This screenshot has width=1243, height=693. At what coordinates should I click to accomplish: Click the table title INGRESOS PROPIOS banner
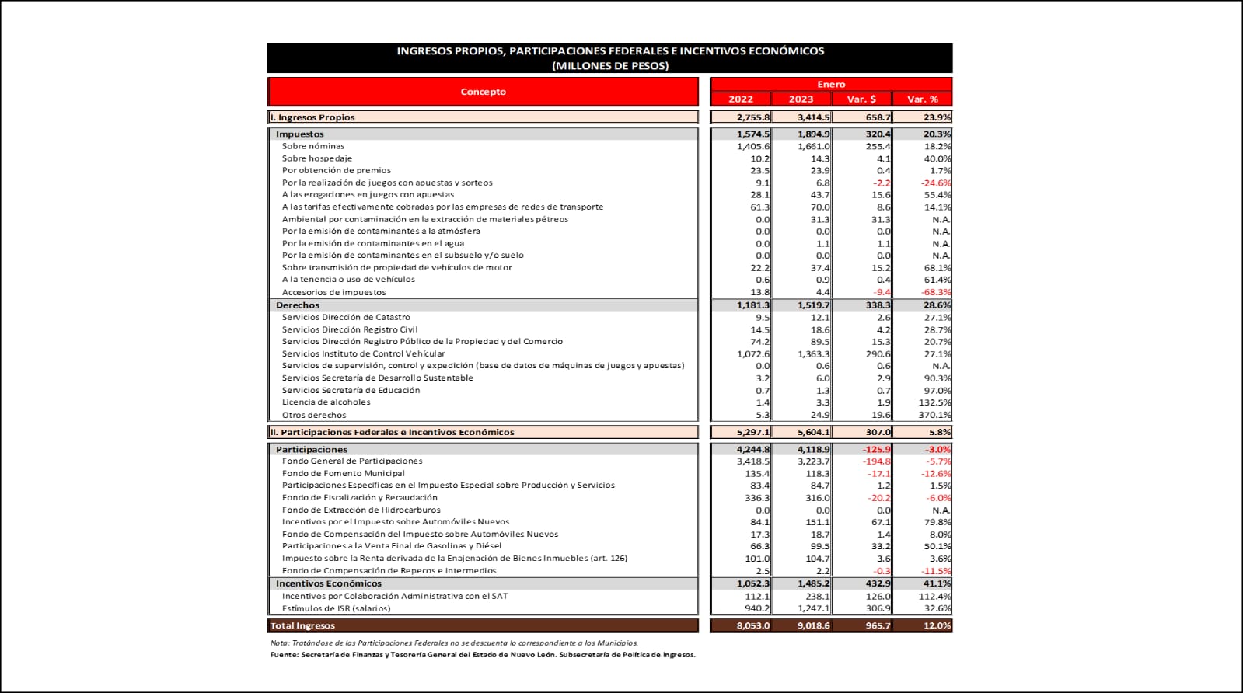pyautogui.click(x=609, y=58)
